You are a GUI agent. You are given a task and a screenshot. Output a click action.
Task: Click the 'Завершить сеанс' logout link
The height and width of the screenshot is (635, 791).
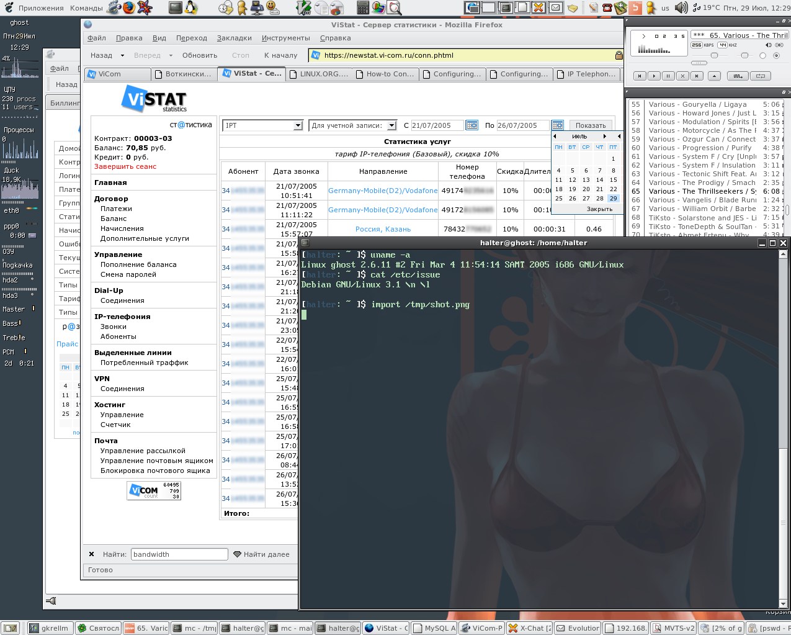click(x=125, y=166)
